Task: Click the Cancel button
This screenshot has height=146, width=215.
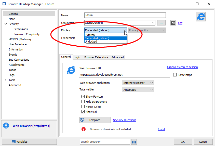Action: pyautogui.click(x=203, y=142)
